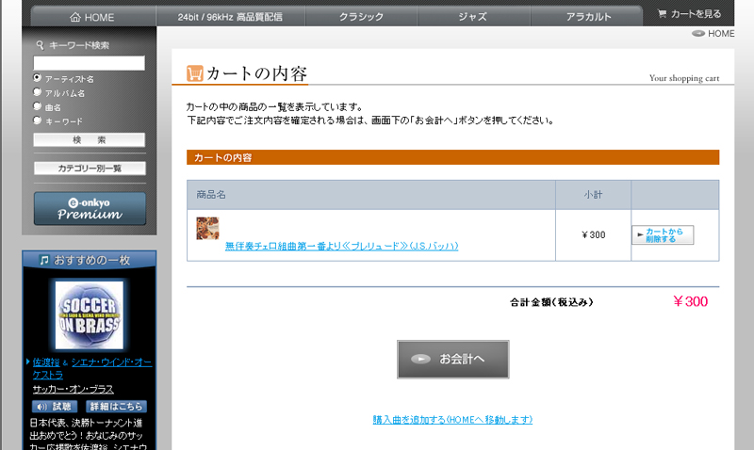Viewport: 754px width, 450px height.
Task: Open the サッカー・オン・ブラス album link
Action: (x=74, y=389)
